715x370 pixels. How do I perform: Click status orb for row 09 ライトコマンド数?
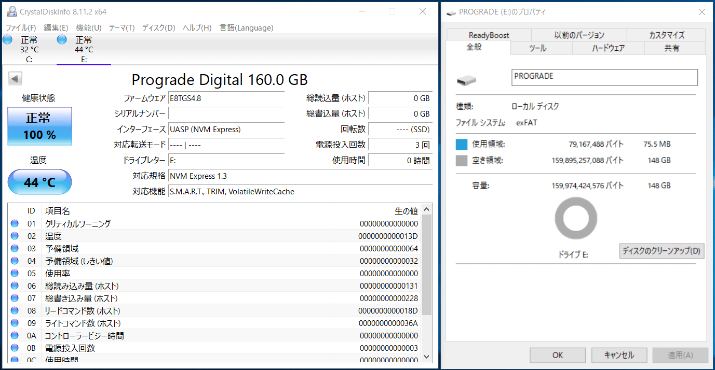[15, 323]
